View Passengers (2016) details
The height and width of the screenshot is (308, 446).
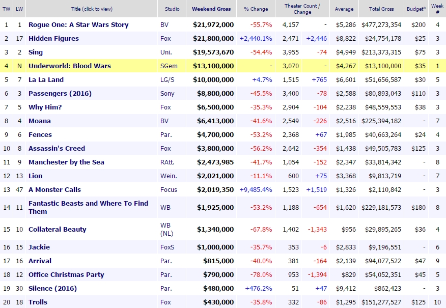(60, 94)
